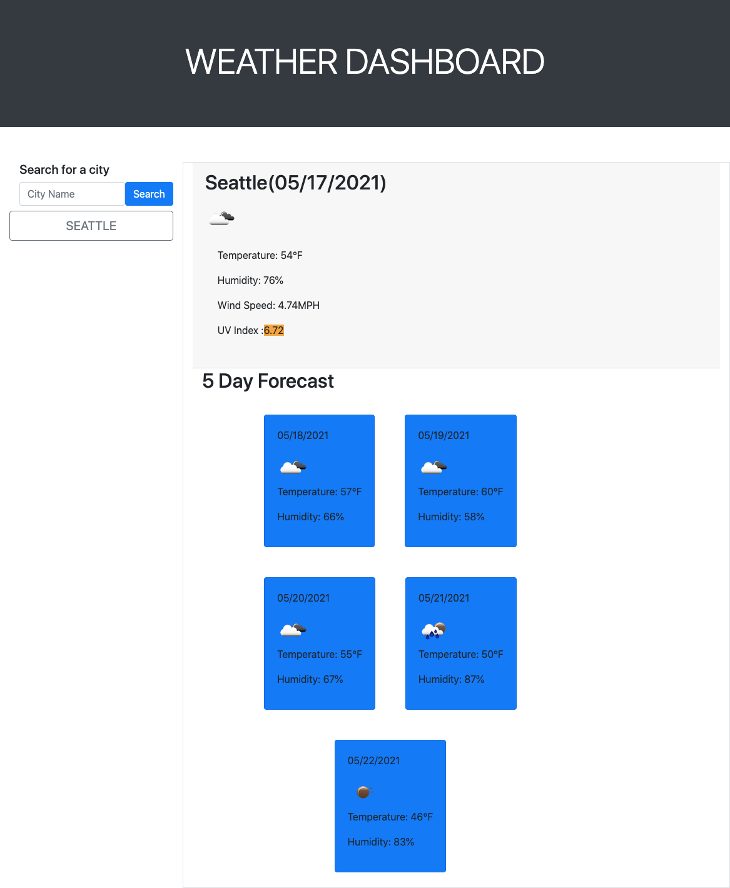This screenshot has height=888, width=730.
Task: Click the Search for a city label
Action: [x=64, y=169]
